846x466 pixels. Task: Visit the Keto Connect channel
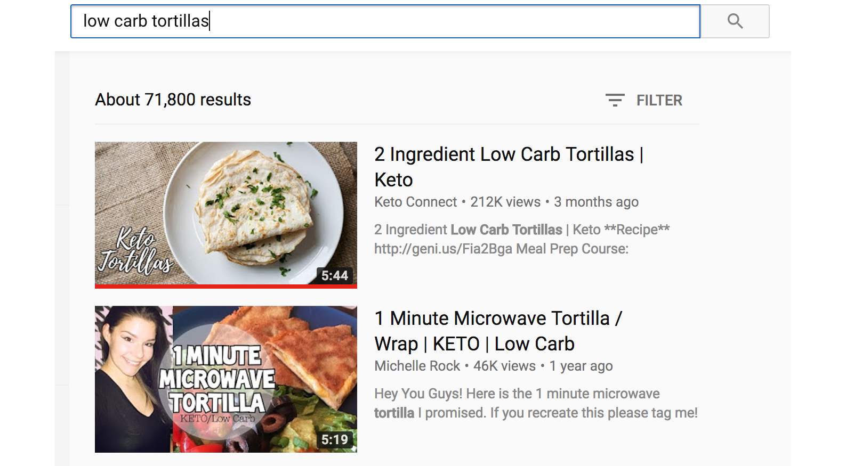coord(415,202)
